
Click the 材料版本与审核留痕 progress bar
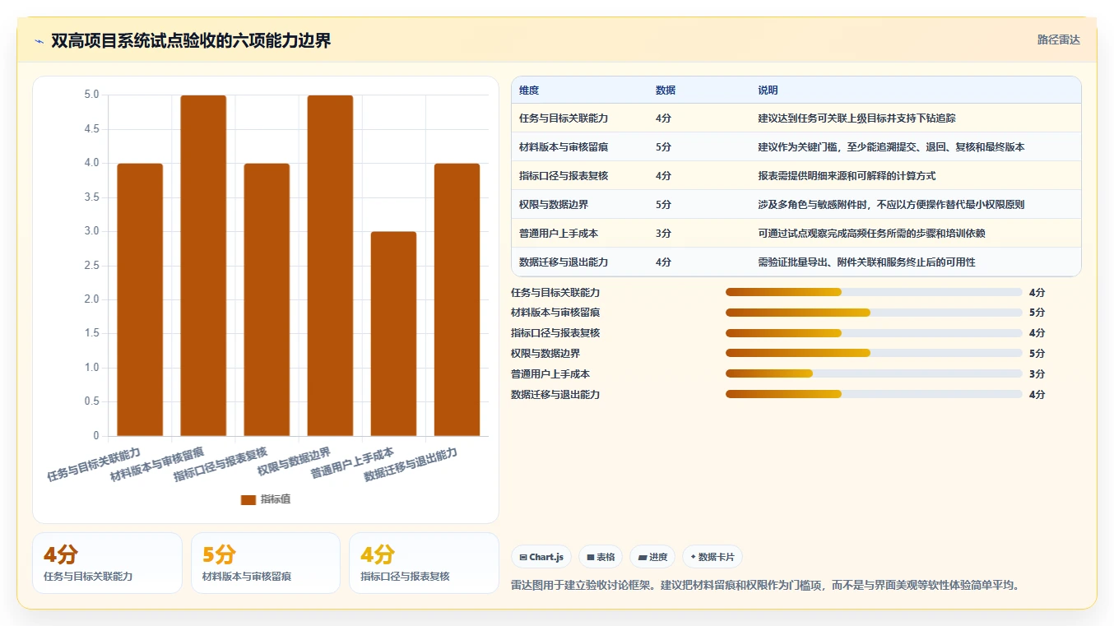click(x=874, y=313)
